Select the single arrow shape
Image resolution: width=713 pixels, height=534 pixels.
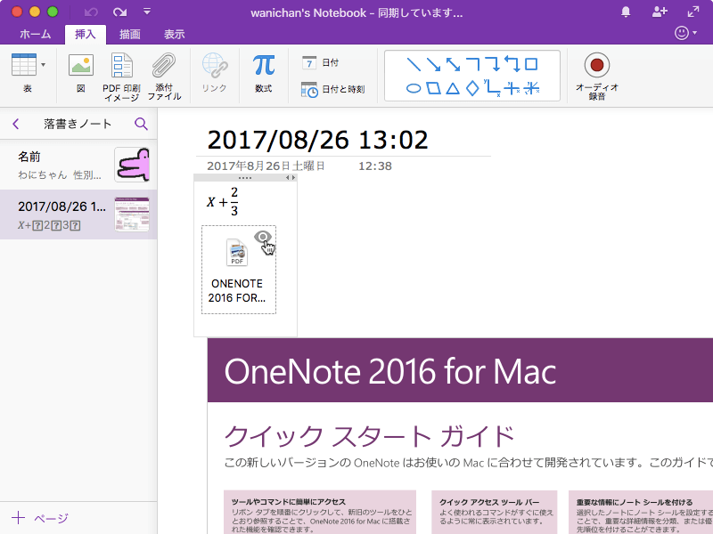point(433,64)
